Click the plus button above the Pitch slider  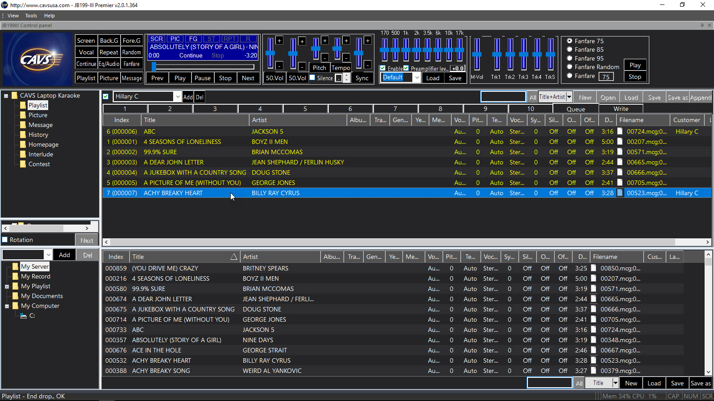pyautogui.click(x=324, y=41)
